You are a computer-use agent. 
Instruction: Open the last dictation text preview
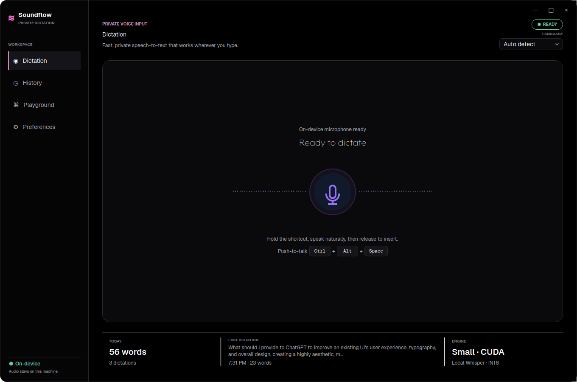pyautogui.click(x=332, y=351)
